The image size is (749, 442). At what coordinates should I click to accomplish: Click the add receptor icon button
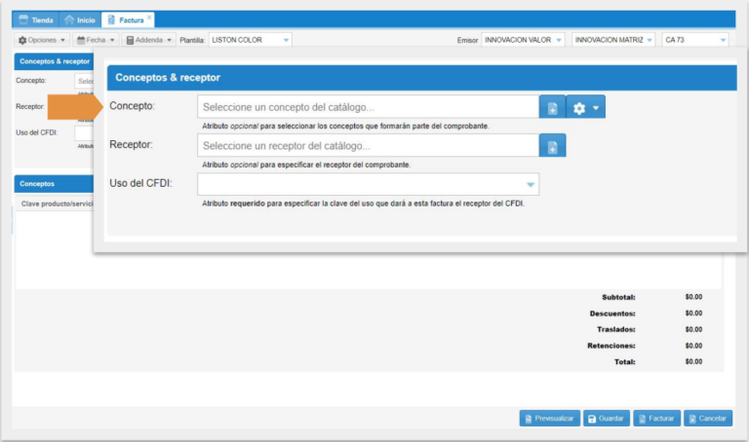[552, 146]
